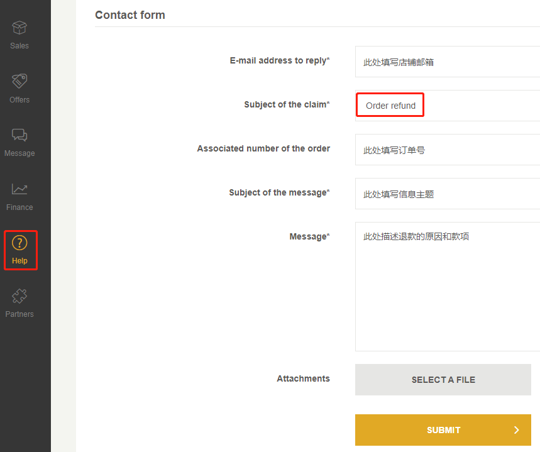The height and width of the screenshot is (452, 540).
Task: Click the arrow chevron on the Submit button
Action: [x=517, y=430]
